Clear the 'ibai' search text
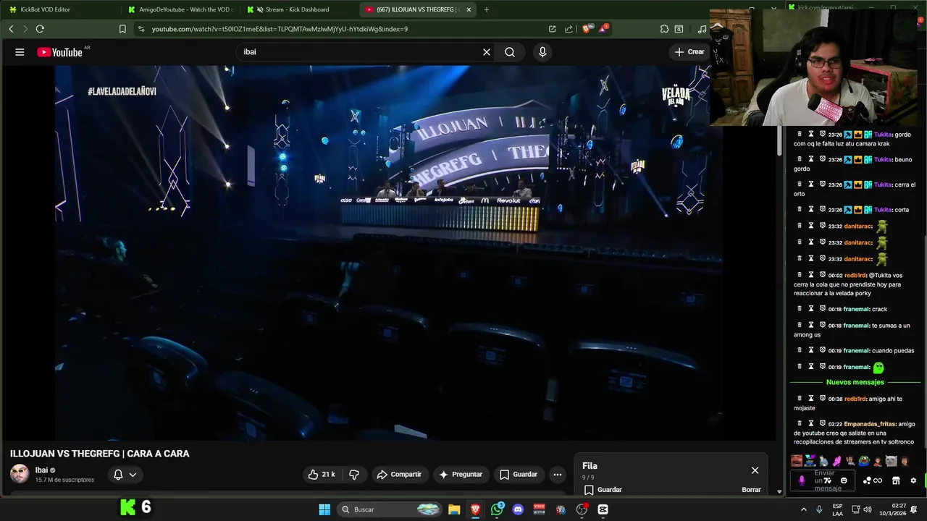Viewport: 927px width, 521px height. 487,52
